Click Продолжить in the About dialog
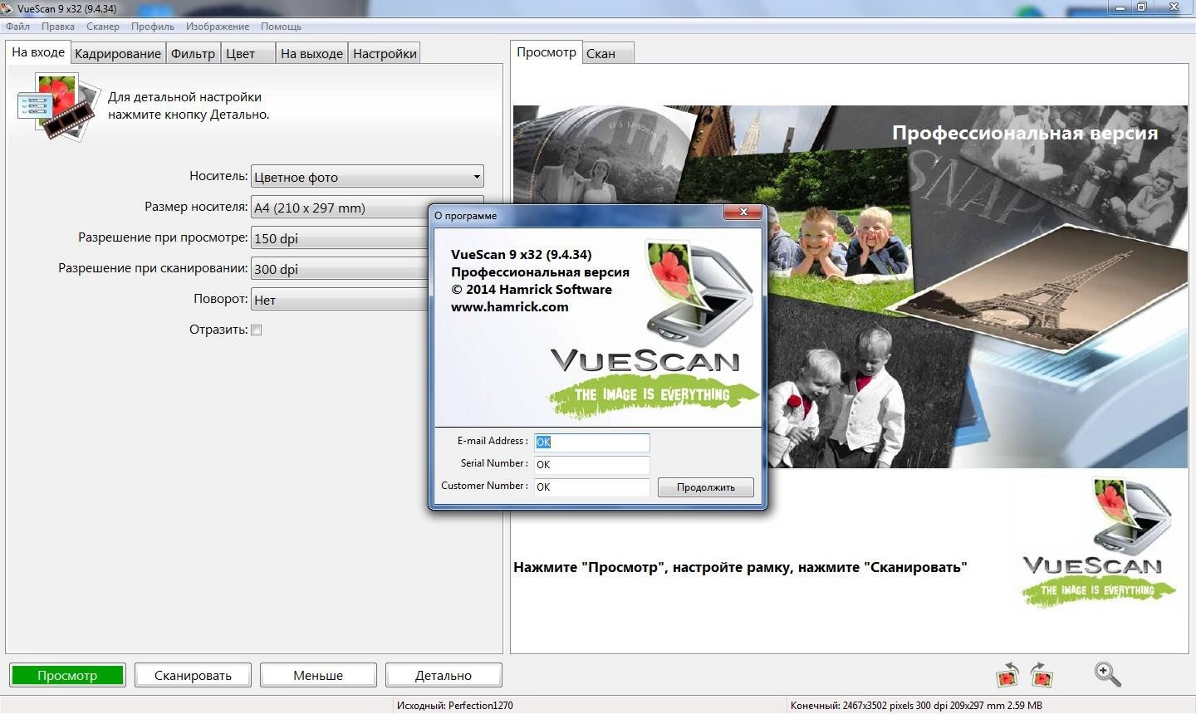This screenshot has height=714, width=1196. [706, 487]
